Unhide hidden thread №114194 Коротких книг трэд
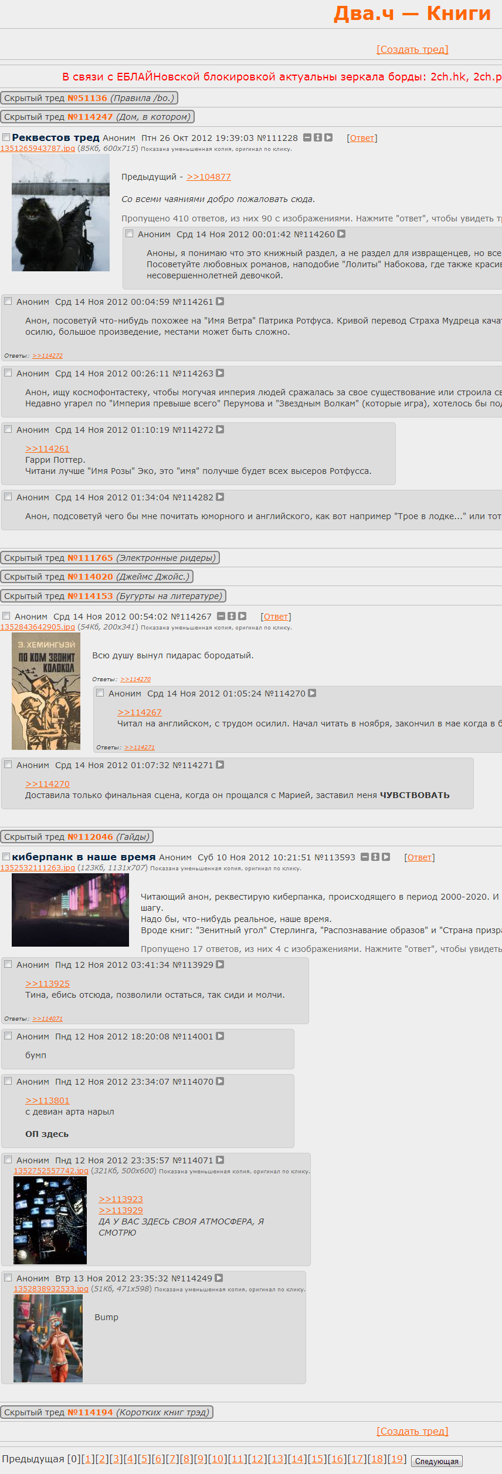This screenshot has height=1474, width=502. tap(107, 1412)
